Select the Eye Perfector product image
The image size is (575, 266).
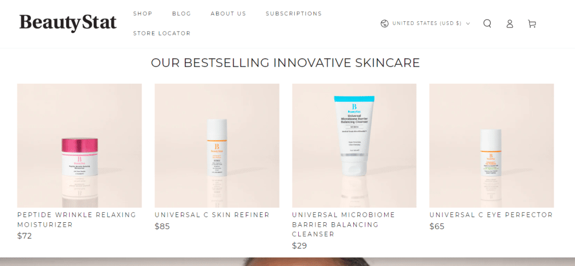tap(491, 145)
